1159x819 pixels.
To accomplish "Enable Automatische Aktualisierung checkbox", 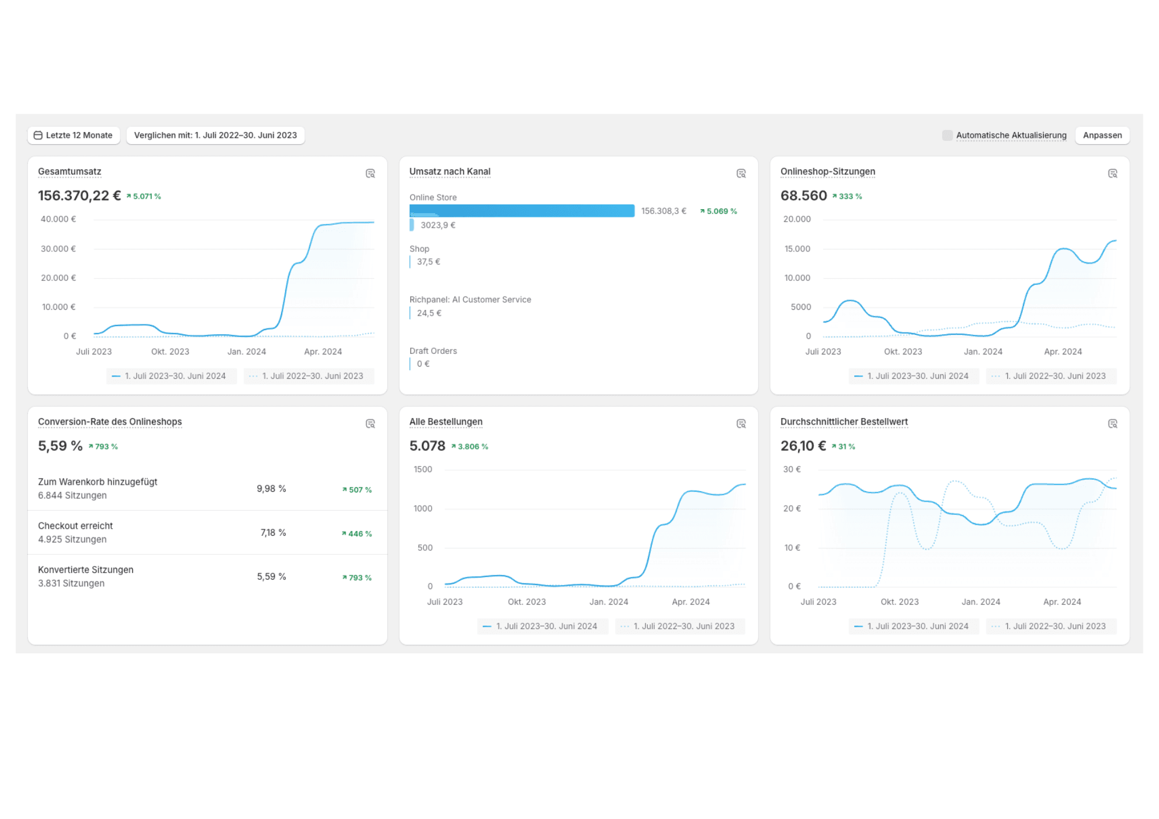I will pyautogui.click(x=947, y=136).
